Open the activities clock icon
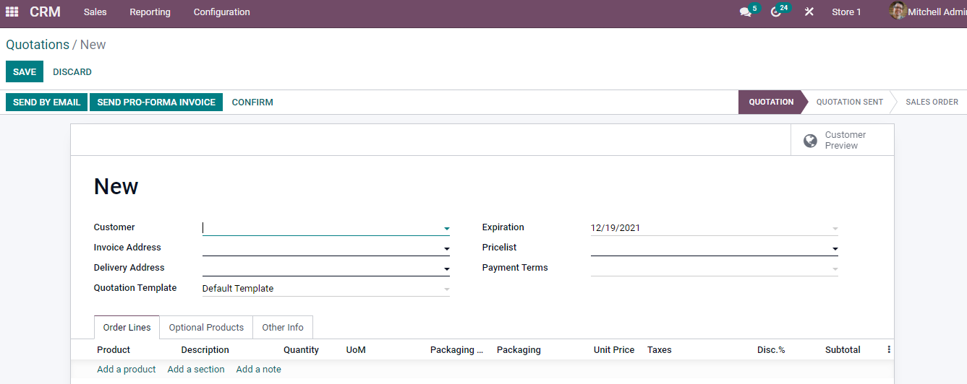 click(776, 12)
